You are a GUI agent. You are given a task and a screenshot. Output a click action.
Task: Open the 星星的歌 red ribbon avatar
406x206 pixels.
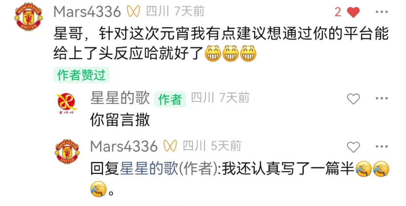[x=67, y=103]
